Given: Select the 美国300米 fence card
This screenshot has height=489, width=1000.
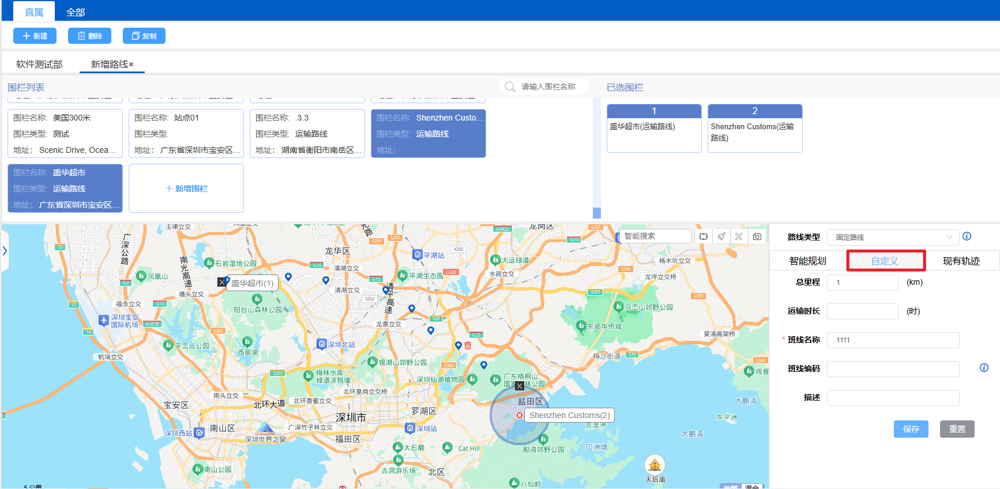Looking at the screenshot, I should 65,133.
